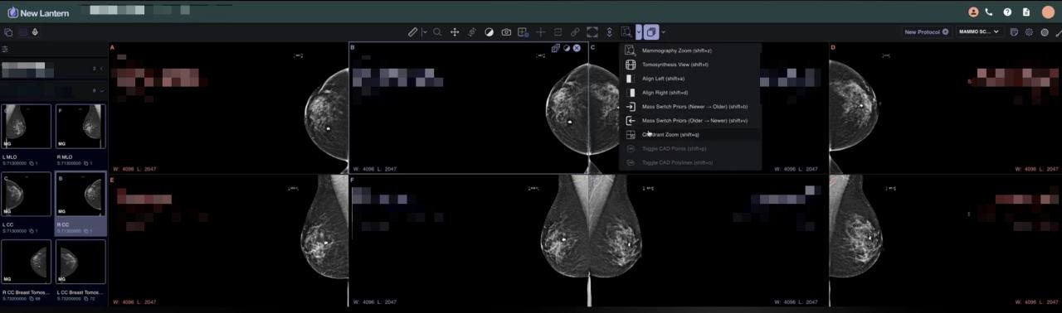Select the window/level contrast tool
Screen dimensions: 1062x313
[489, 32]
